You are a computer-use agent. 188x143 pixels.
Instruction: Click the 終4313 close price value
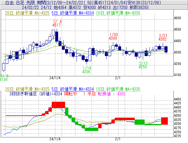[104, 8]
